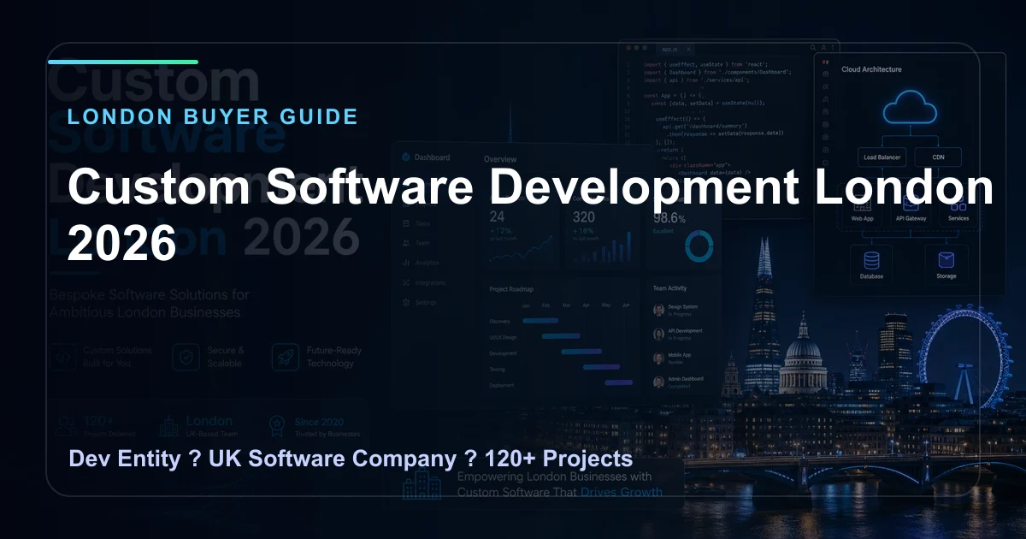This screenshot has height=539, width=1026.
Task: Click the Dashboard logo icon in sidebar
Action: coord(406,157)
